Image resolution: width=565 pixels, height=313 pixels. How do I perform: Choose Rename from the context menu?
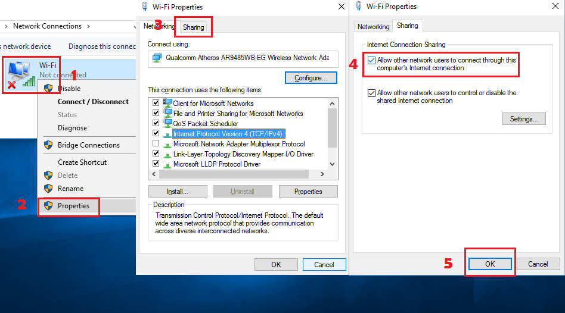pyautogui.click(x=70, y=189)
